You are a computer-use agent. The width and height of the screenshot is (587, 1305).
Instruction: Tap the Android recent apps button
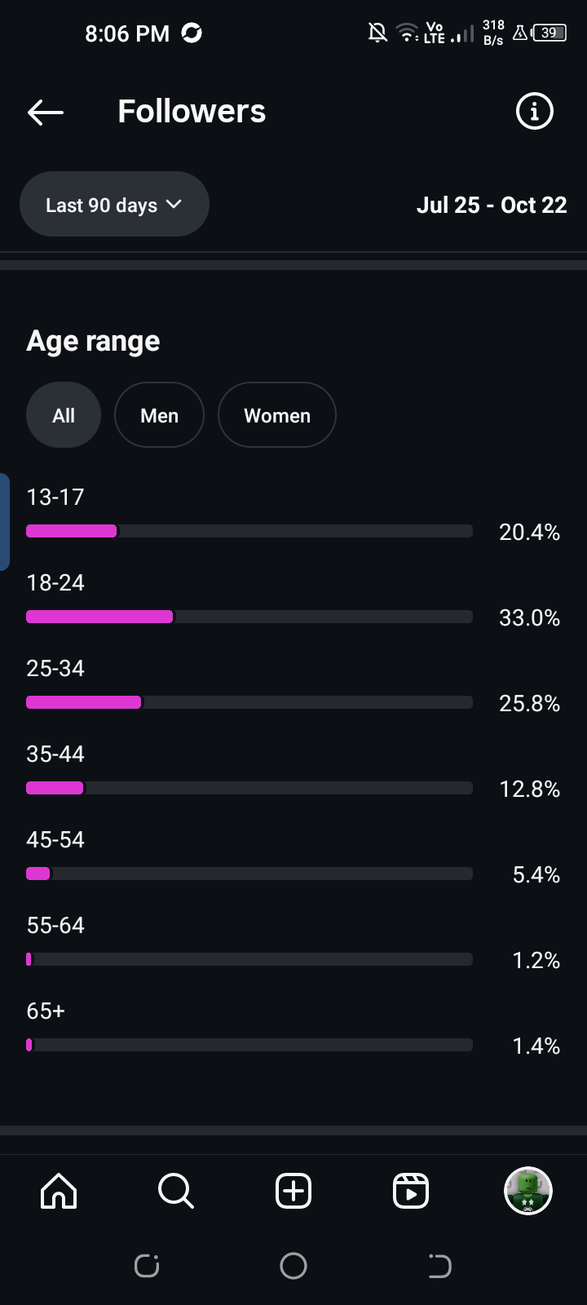click(147, 1266)
